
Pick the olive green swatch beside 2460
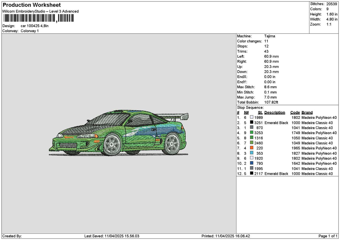(252, 143)
